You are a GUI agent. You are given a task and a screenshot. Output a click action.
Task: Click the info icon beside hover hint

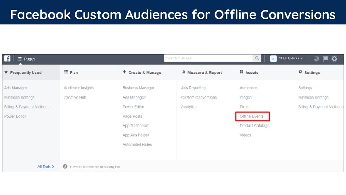pyautogui.click(x=65, y=167)
